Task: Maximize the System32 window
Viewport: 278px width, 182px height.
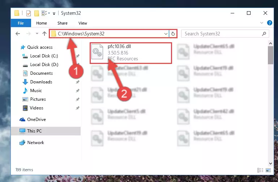Action: [249, 13]
